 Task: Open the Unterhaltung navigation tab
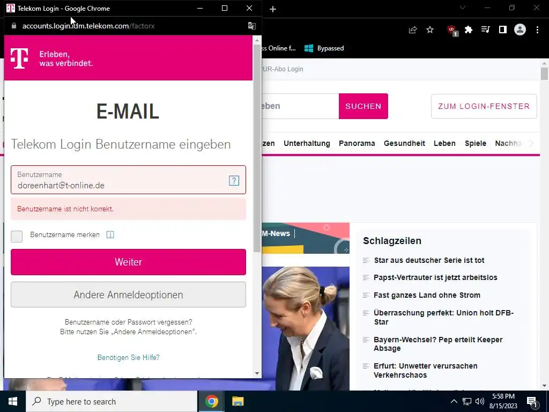click(x=307, y=143)
